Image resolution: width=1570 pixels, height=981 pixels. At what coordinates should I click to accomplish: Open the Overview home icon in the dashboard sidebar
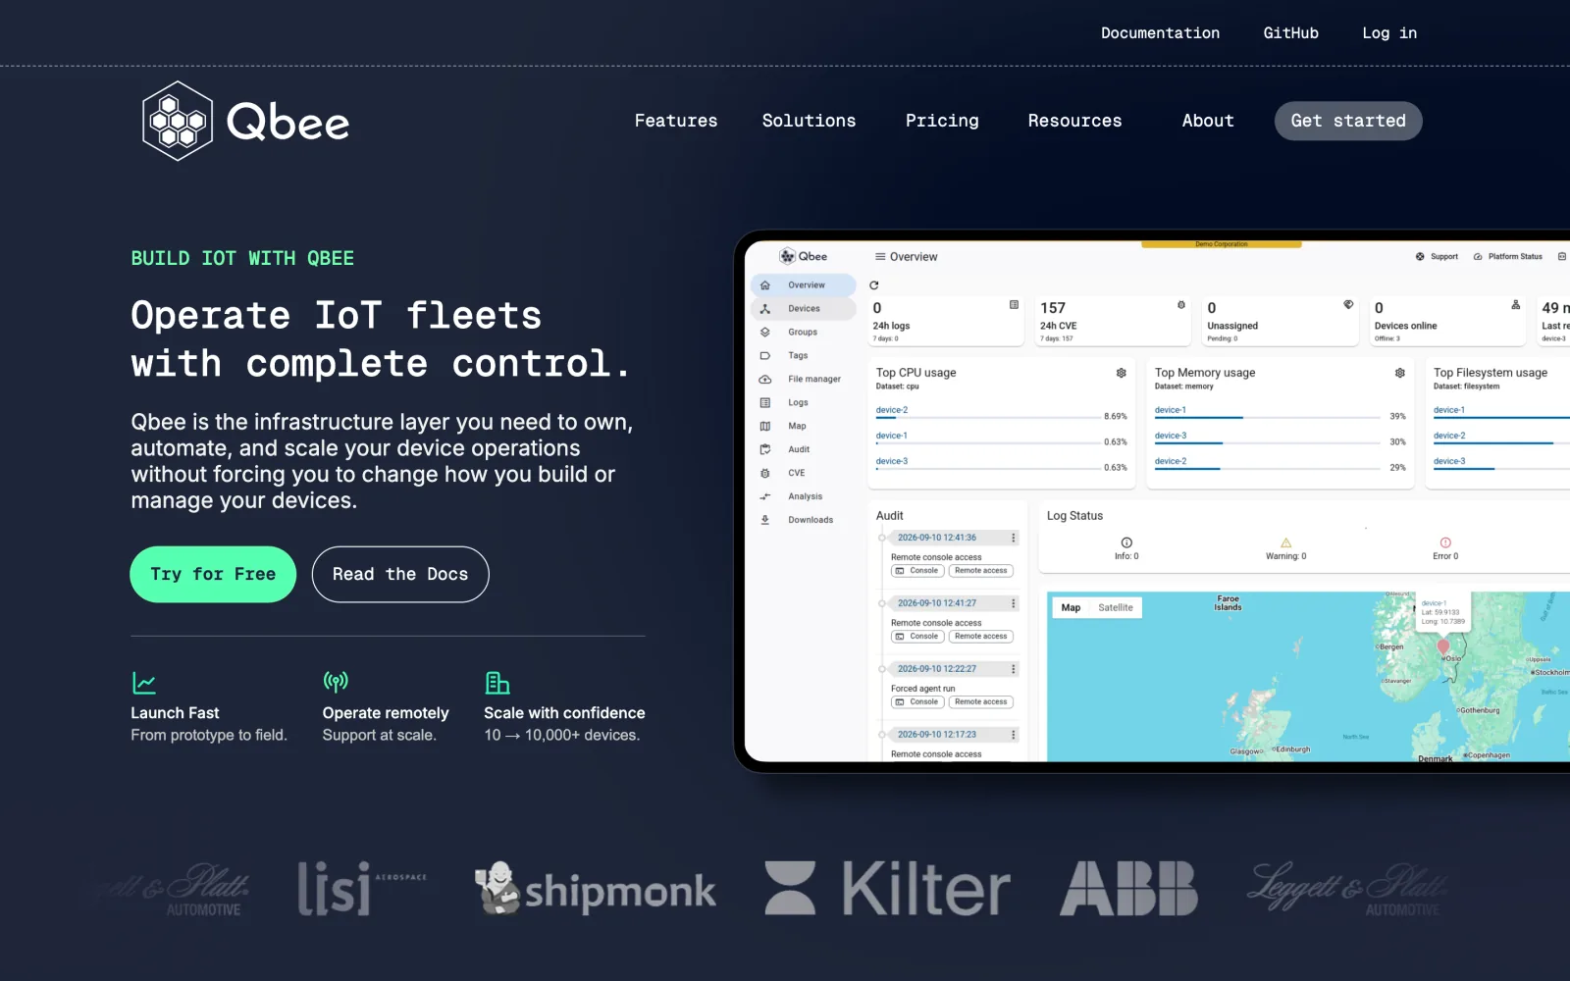point(765,285)
